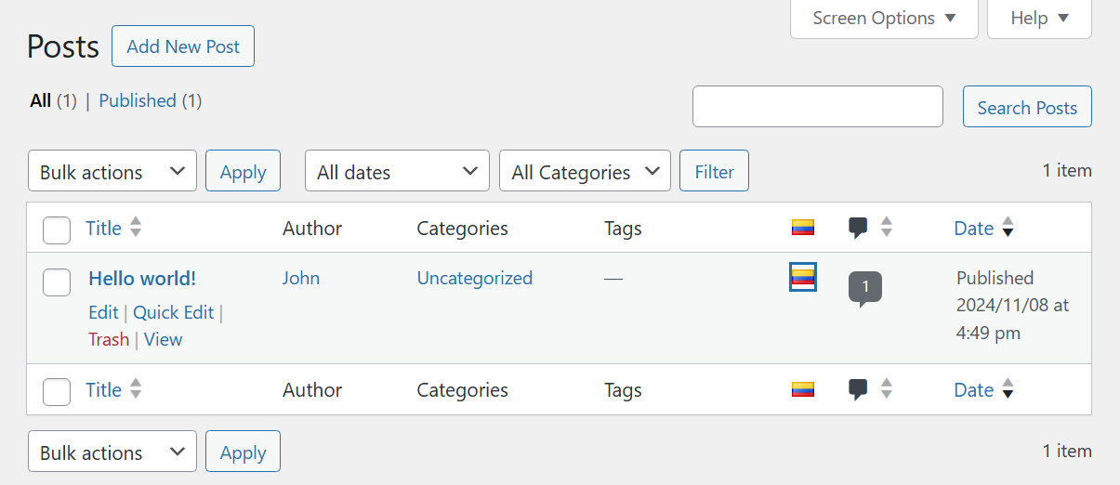Image resolution: width=1120 pixels, height=485 pixels.
Task: Expand the All Categories filter dropdown
Action: coord(585,171)
